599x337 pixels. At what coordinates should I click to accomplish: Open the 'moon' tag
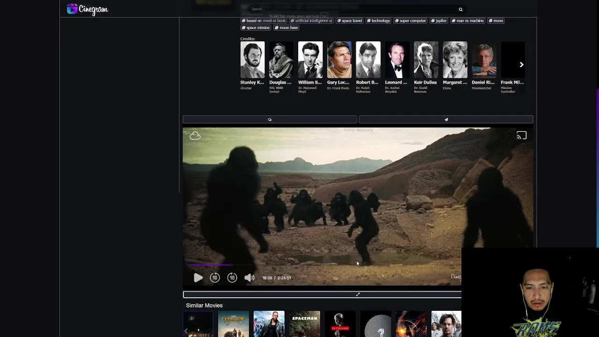tap(496, 21)
